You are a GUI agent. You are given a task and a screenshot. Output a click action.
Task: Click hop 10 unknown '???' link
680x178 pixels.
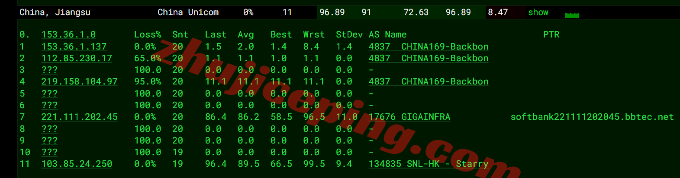[49, 152]
